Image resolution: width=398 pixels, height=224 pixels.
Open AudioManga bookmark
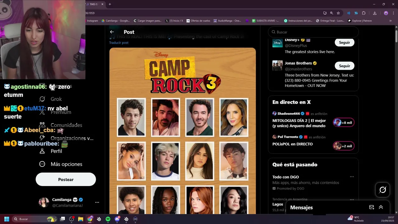227,21
